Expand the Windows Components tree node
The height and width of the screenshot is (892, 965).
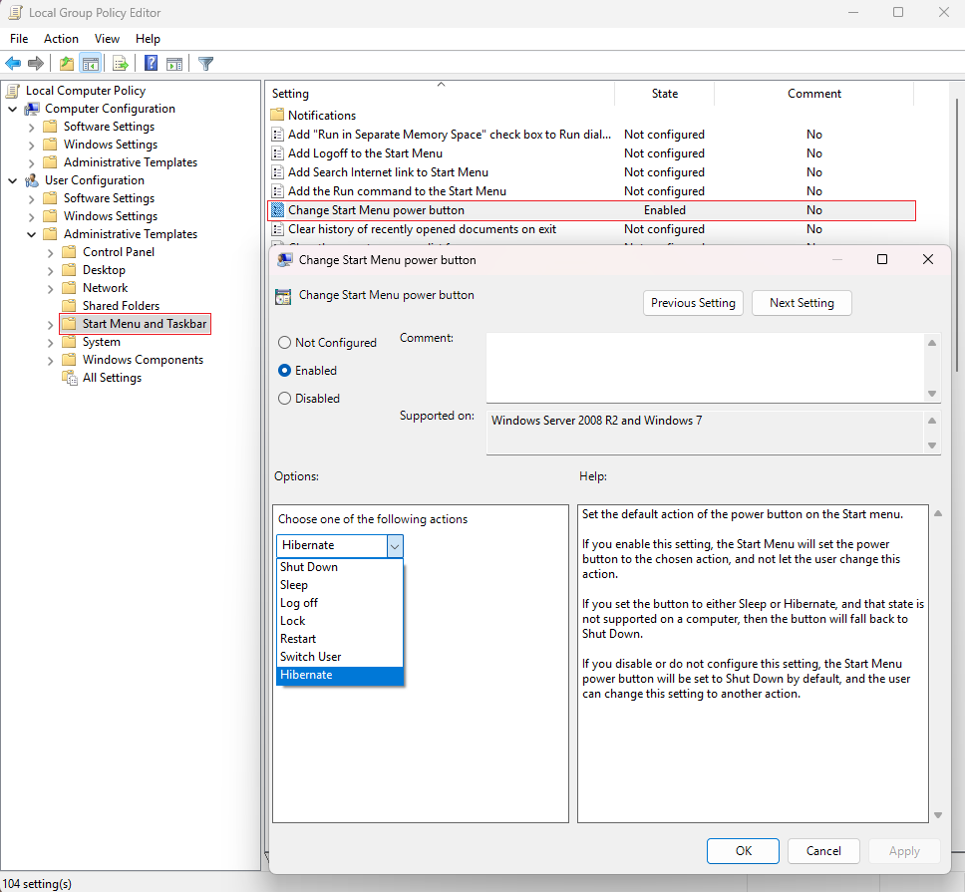51,361
